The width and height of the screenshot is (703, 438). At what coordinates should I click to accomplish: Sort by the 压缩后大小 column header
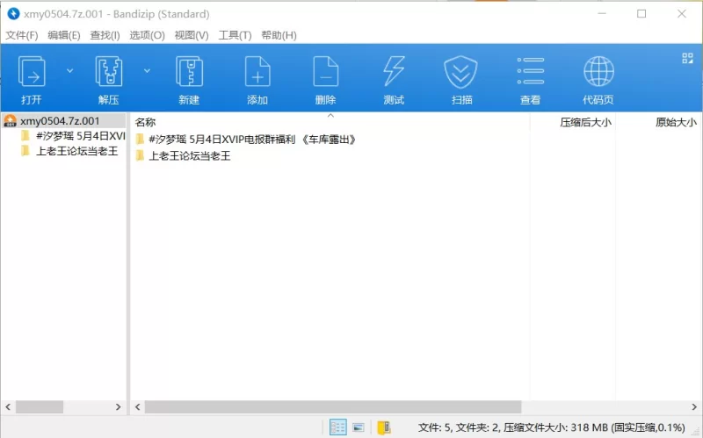pyautogui.click(x=585, y=122)
